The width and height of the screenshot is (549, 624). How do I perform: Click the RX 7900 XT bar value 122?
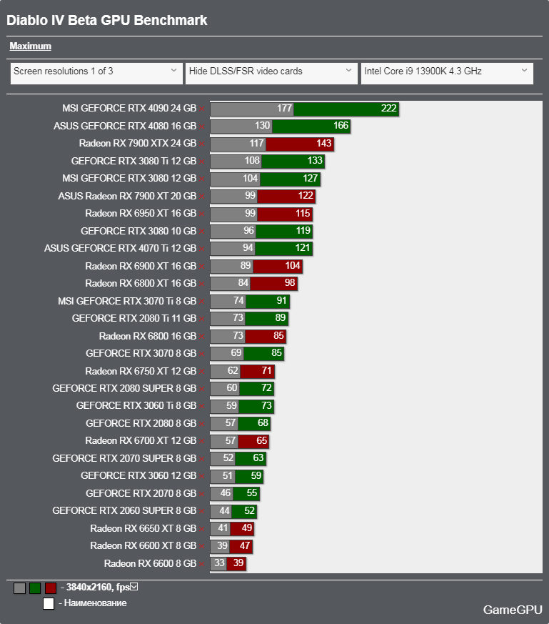(306, 195)
